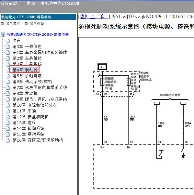Image resolution: width=194 pixels, height=195 pixels.
Task: Click the computer icon beside 当前:凯迪拉克
Action: [3, 34]
